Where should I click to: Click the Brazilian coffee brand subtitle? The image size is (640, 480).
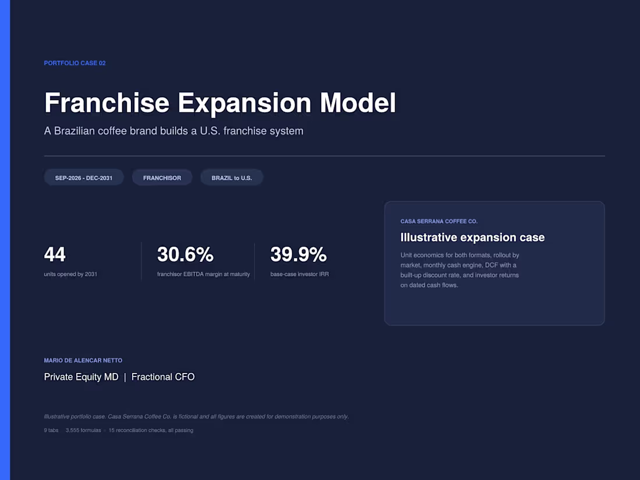pyautogui.click(x=173, y=131)
